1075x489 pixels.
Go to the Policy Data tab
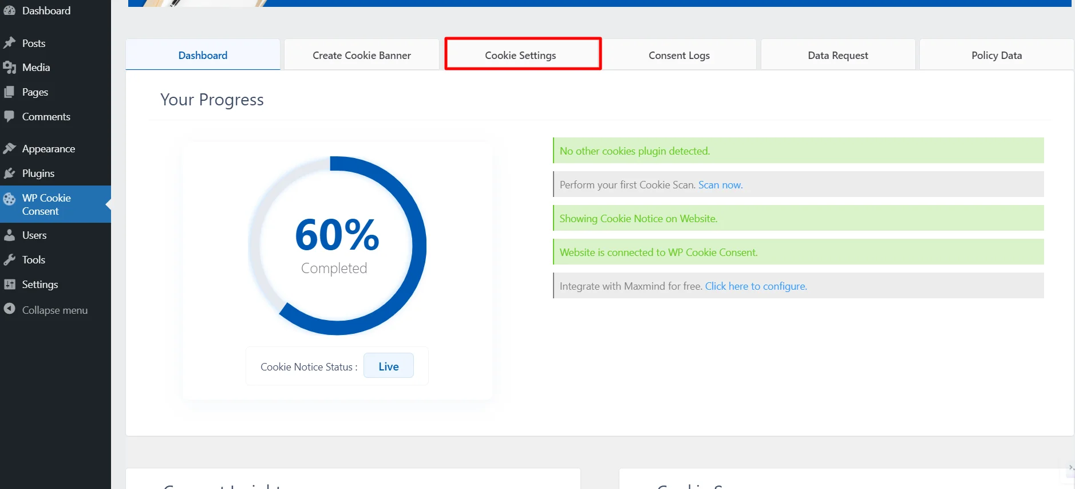point(996,55)
